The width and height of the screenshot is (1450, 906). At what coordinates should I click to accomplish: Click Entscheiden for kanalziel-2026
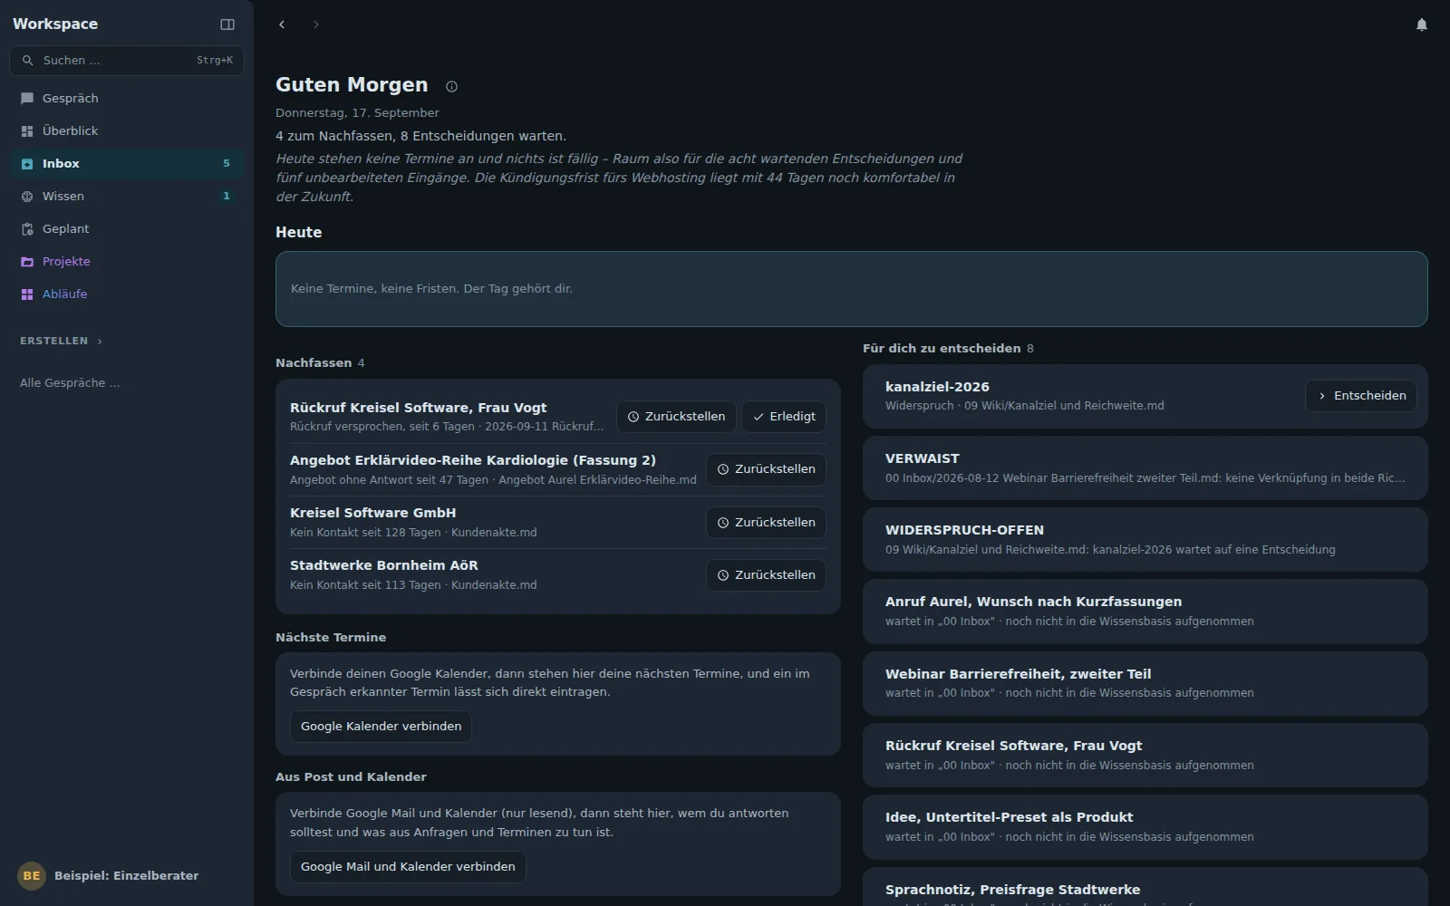1361,395
